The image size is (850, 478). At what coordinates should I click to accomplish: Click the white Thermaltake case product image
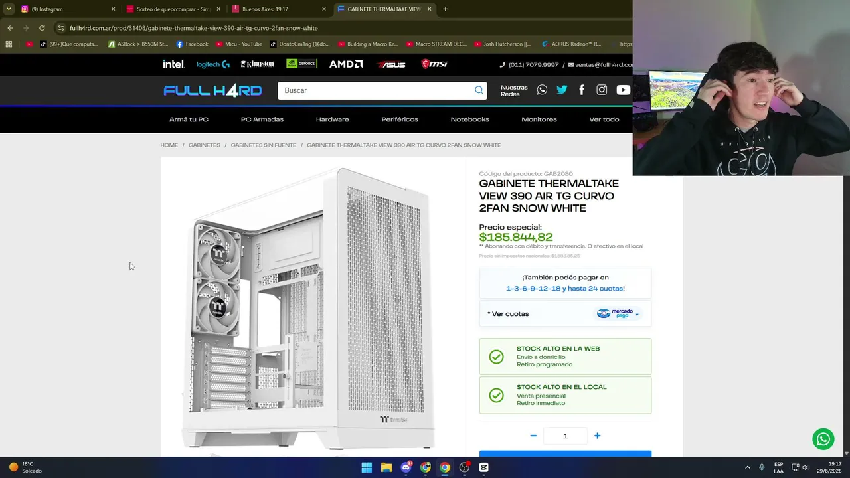point(309,307)
